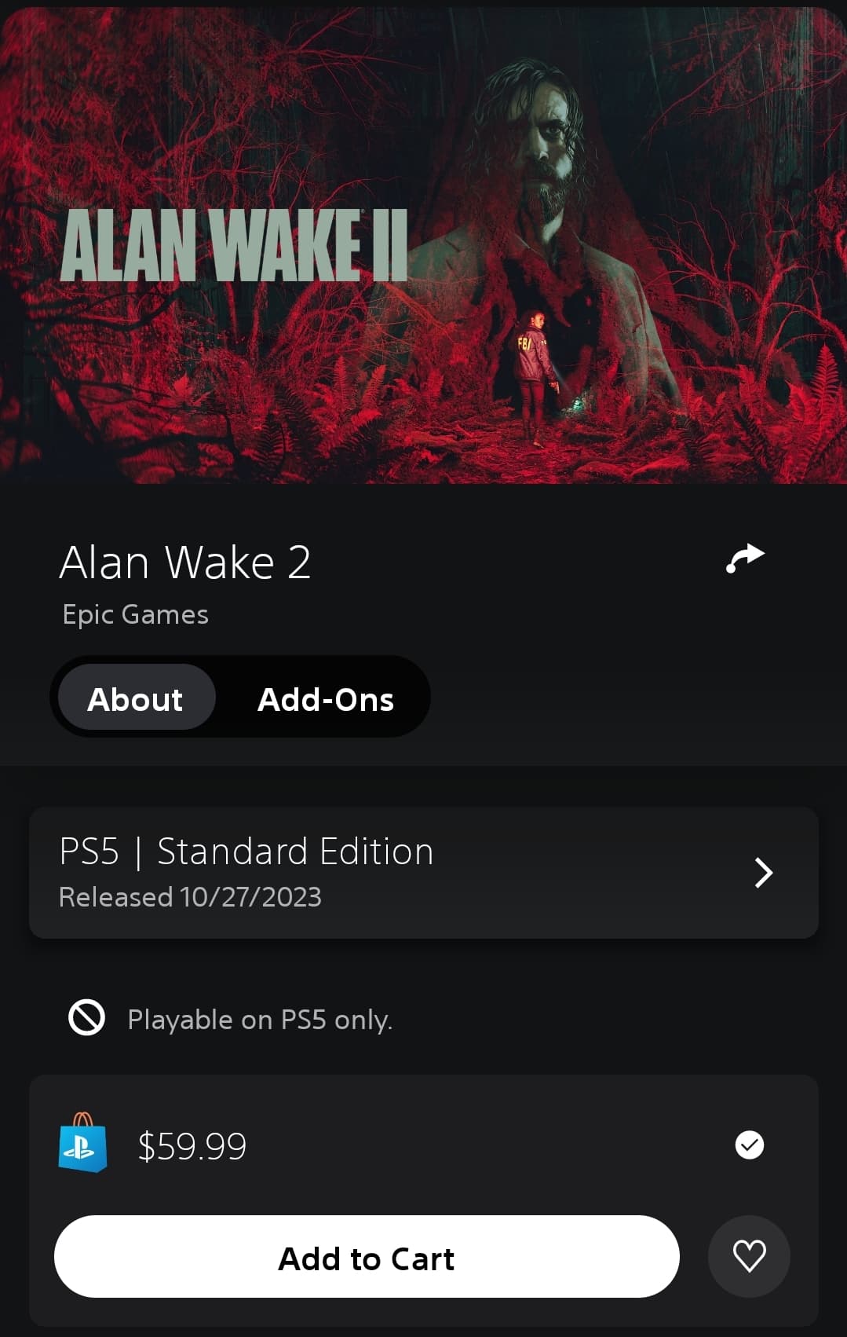Click the Add to Cart button
Image resolution: width=847 pixels, height=1337 pixels.
[x=367, y=1257]
